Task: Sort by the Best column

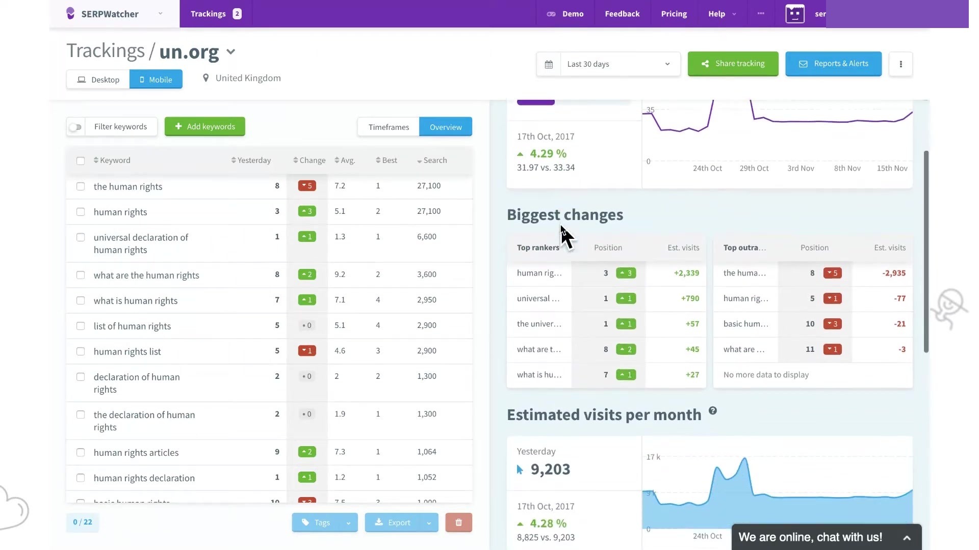Action: click(x=387, y=160)
